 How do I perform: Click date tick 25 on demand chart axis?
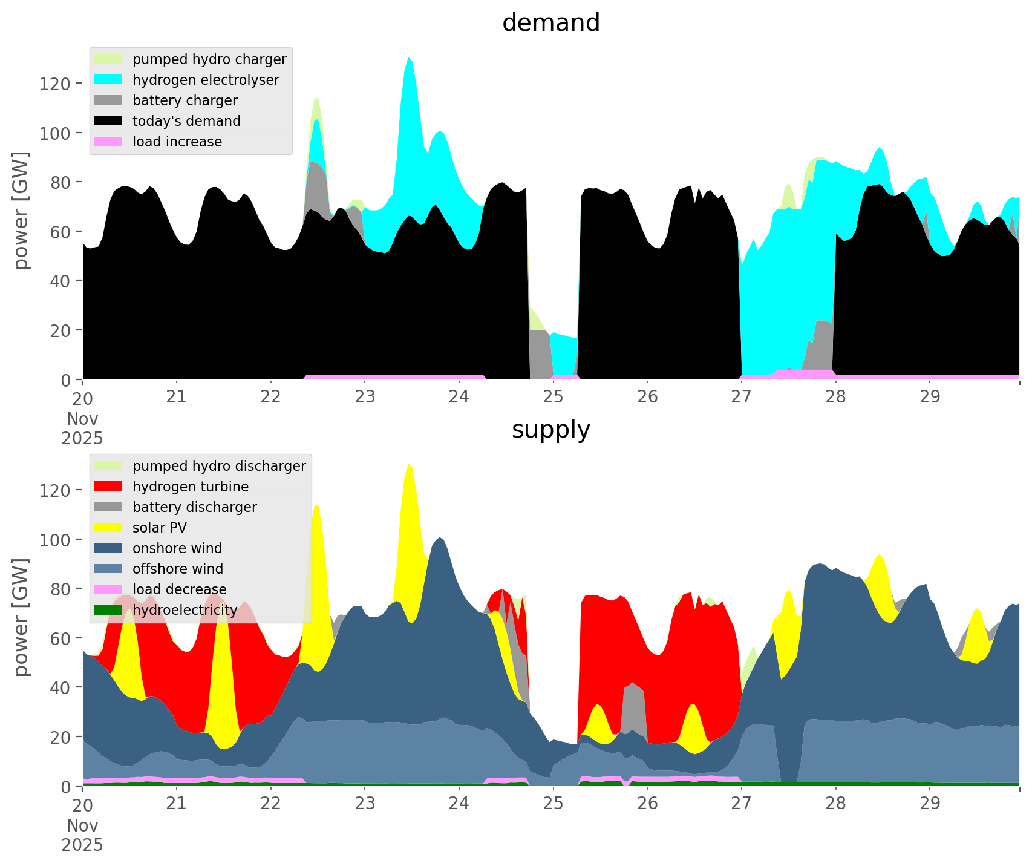click(x=553, y=398)
